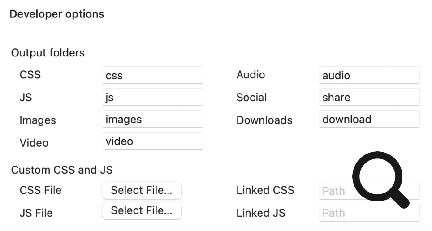The height and width of the screenshot is (231, 432).
Task: Click the Output folders section label
Action: [x=48, y=53]
